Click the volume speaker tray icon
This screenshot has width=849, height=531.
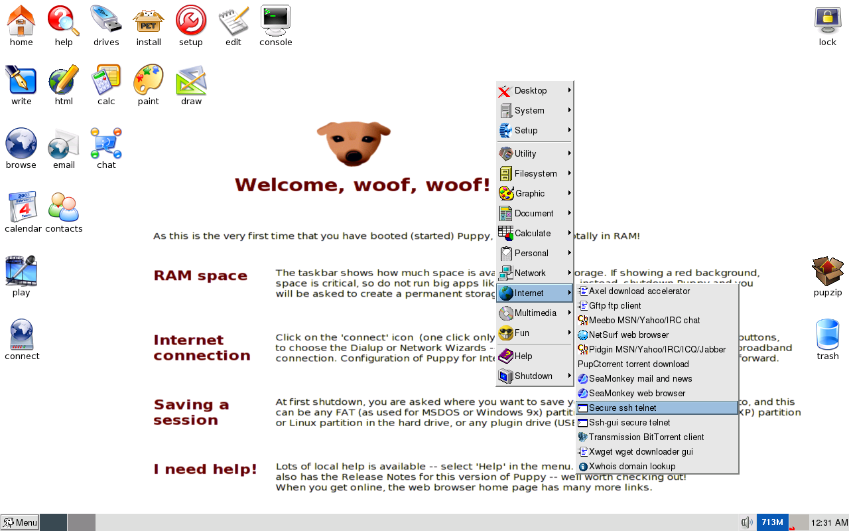coord(747,522)
